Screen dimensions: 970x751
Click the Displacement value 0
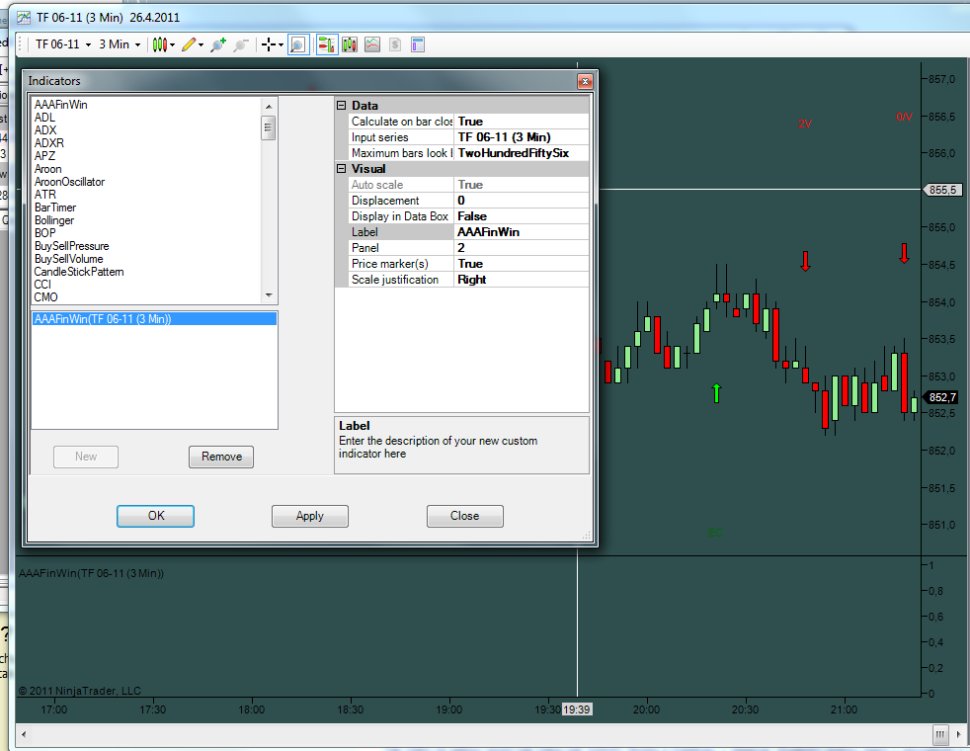pyautogui.click(x=522, y=201)
